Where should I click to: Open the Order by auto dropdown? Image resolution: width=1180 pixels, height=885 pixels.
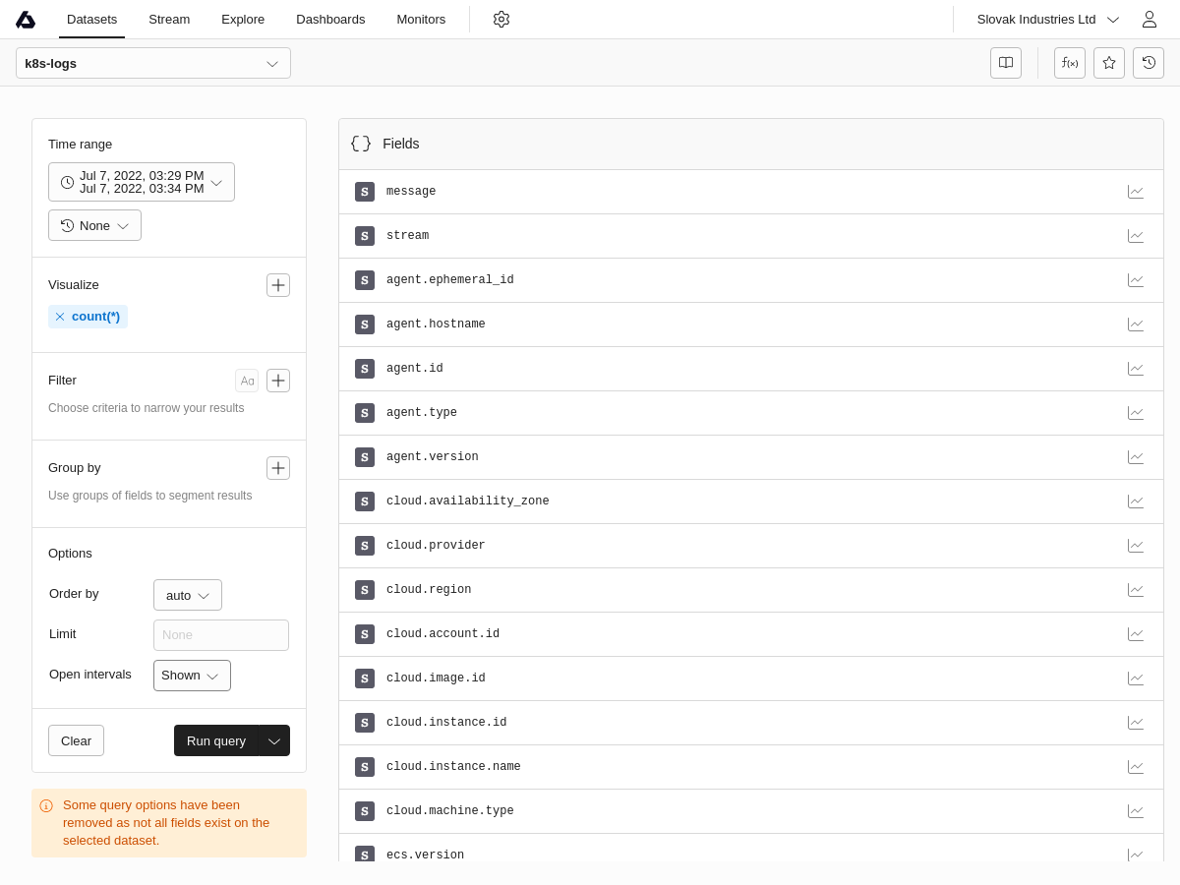pyautogui.click(x=188, y=595)
